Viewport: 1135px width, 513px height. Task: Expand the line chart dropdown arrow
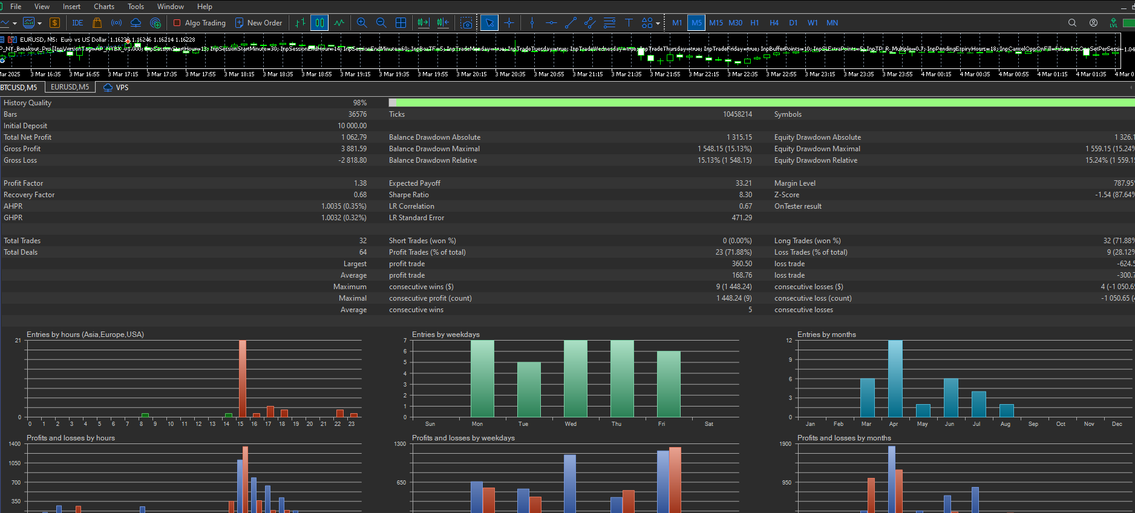pyautogui.click(x=15, y=23)
